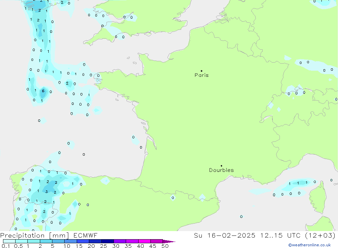Pick the 25–30 mm legend color swatch
338x248 pixels.
pyautogui.click(x=107, y=241)
